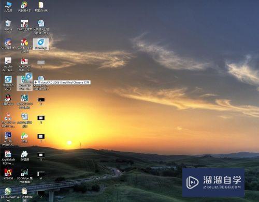Select the T20天正建筑 shortcut icon
Screen dimensions: 259x202
tap(24, 25)
